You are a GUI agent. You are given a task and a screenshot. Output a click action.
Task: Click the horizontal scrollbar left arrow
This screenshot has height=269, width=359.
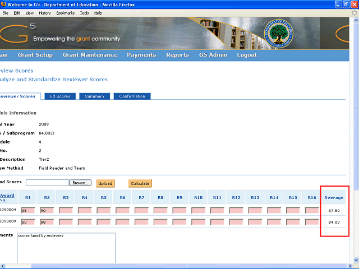click(x=2, y=266)
